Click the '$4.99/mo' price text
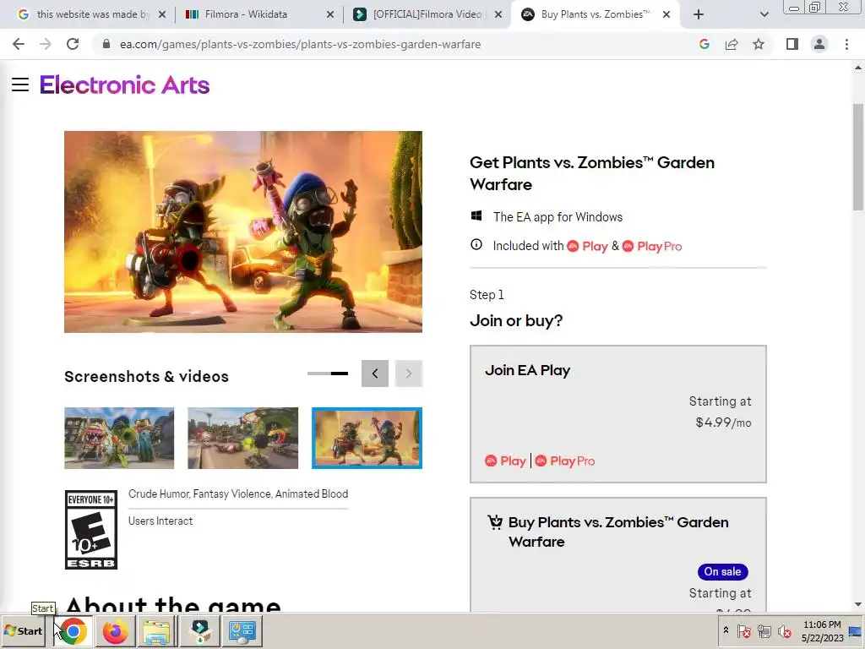The image size is (865, 649). (x=723, y=423)
